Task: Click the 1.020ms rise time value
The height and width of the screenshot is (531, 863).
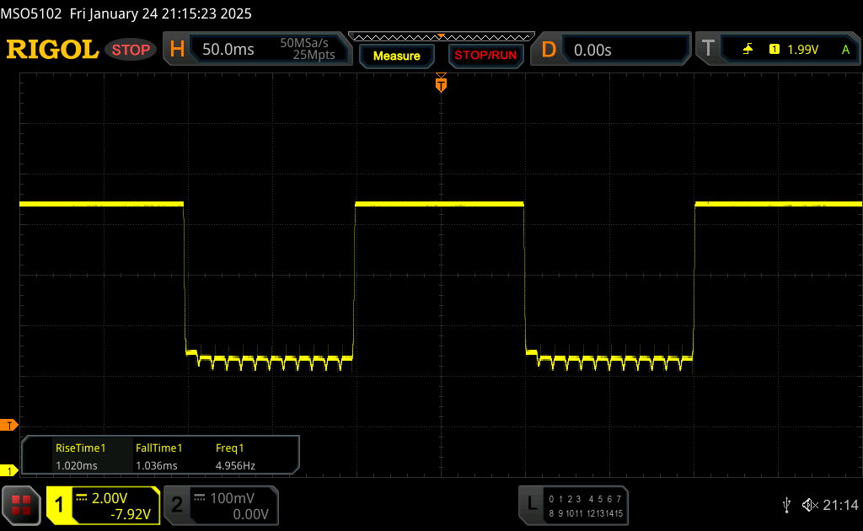Action: point(77,465)
